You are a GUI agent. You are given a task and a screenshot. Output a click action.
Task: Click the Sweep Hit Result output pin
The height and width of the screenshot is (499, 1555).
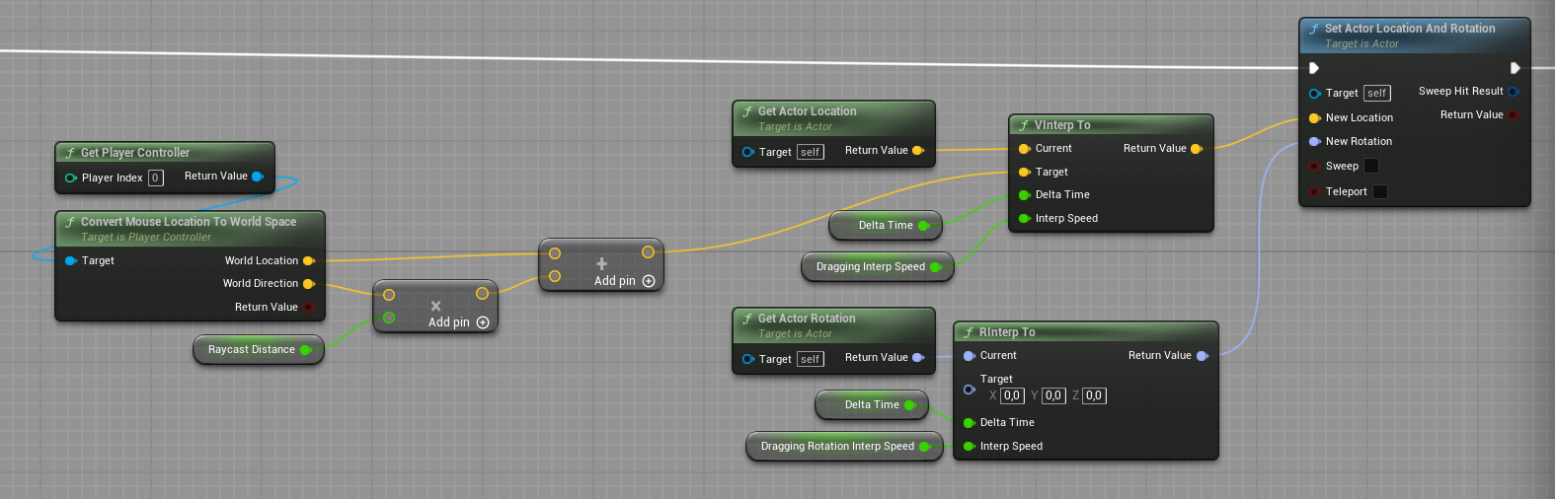1513,92
